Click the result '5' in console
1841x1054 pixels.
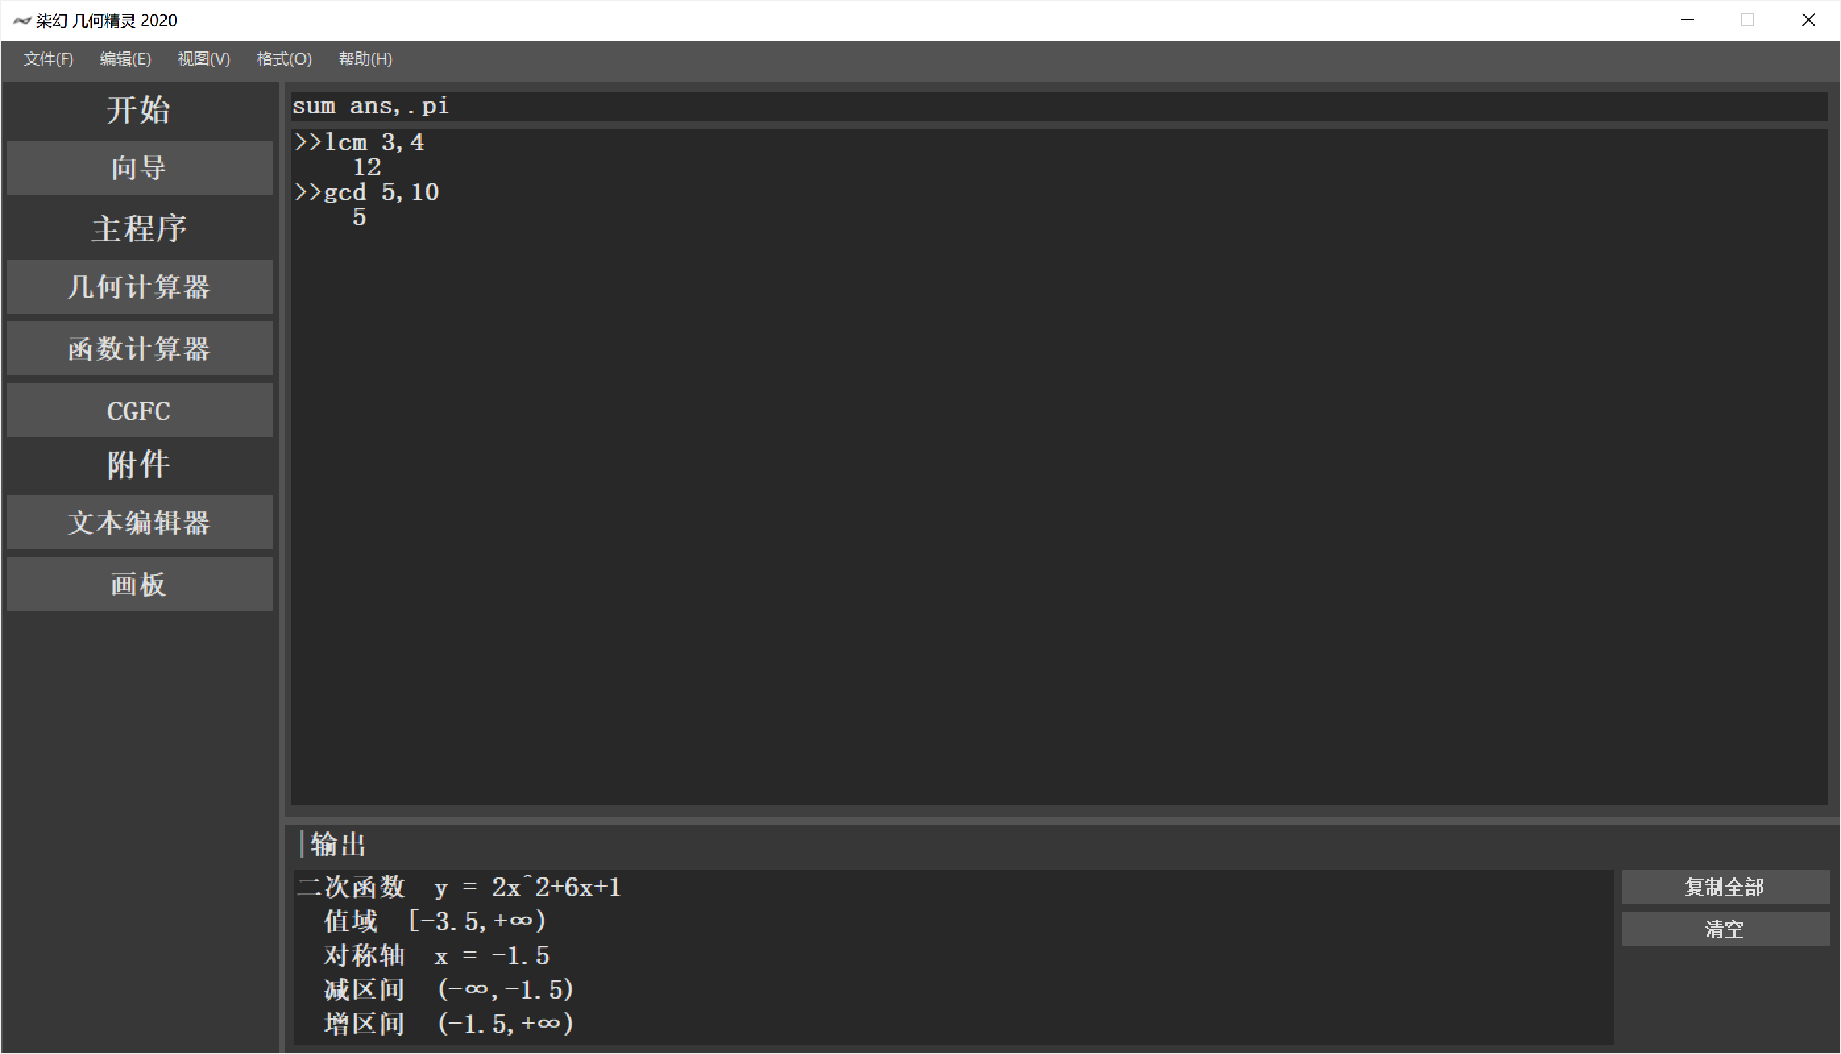click(x=359, y=218)
